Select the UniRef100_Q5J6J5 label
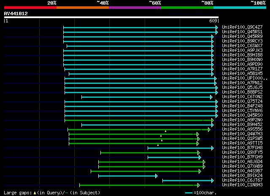 coord(242,88)
